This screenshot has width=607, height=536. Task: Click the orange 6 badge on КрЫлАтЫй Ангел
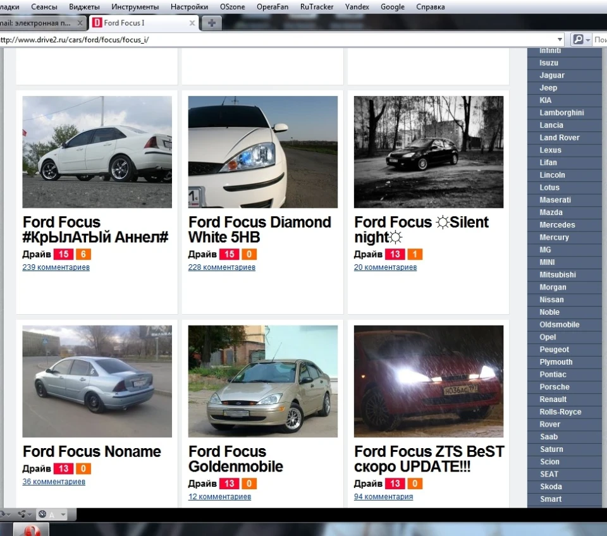click(83, 254)
